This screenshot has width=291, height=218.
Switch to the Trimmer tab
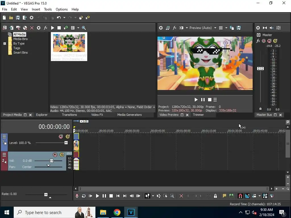coord(198,115)
